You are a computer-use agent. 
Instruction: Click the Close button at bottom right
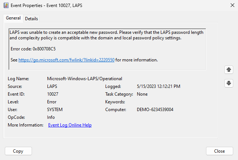220,151
